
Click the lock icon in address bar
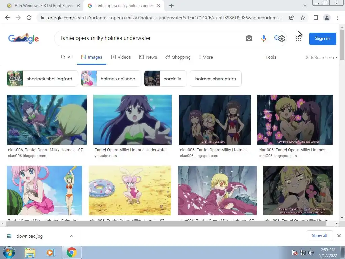tap(42, 18)
